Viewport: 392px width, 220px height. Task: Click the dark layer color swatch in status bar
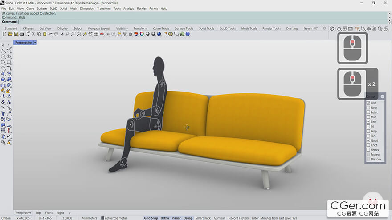point(102,218)
